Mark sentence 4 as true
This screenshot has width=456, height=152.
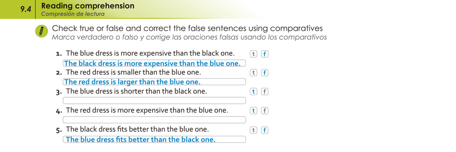point(254,111)
